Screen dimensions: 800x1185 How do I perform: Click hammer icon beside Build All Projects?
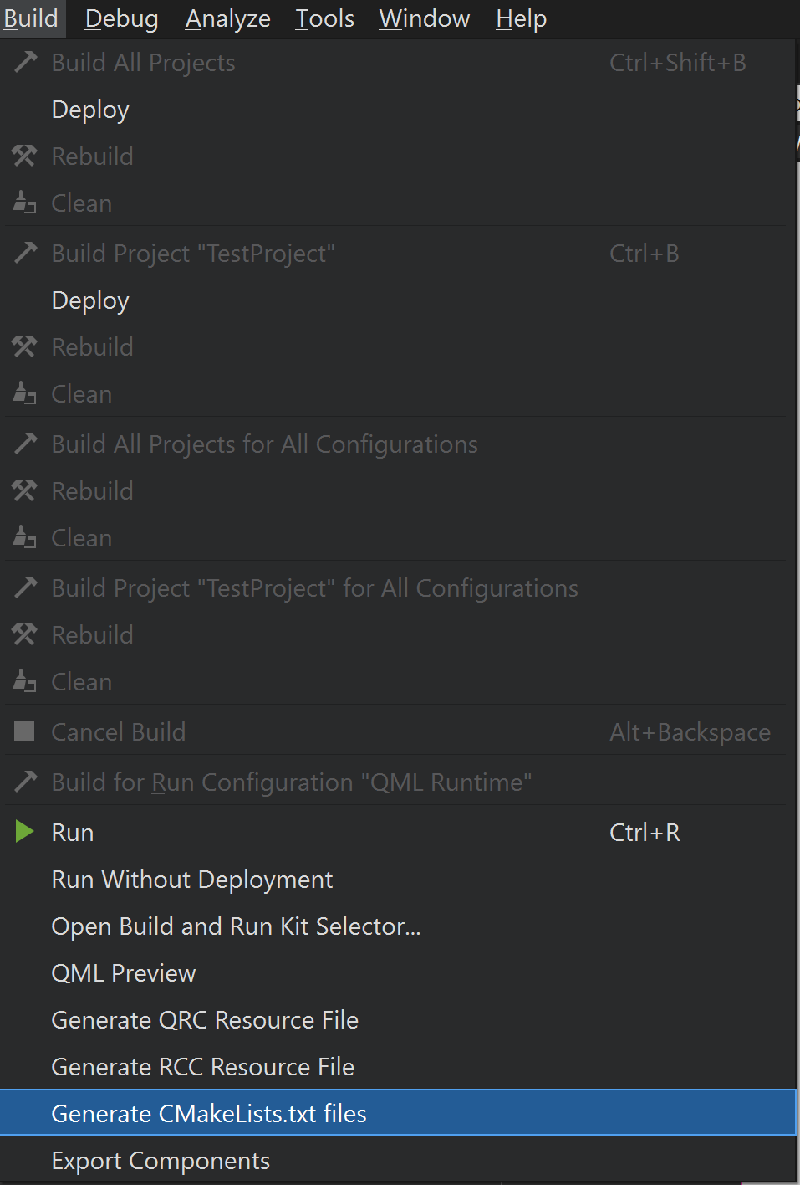click(x=25, y=62)
